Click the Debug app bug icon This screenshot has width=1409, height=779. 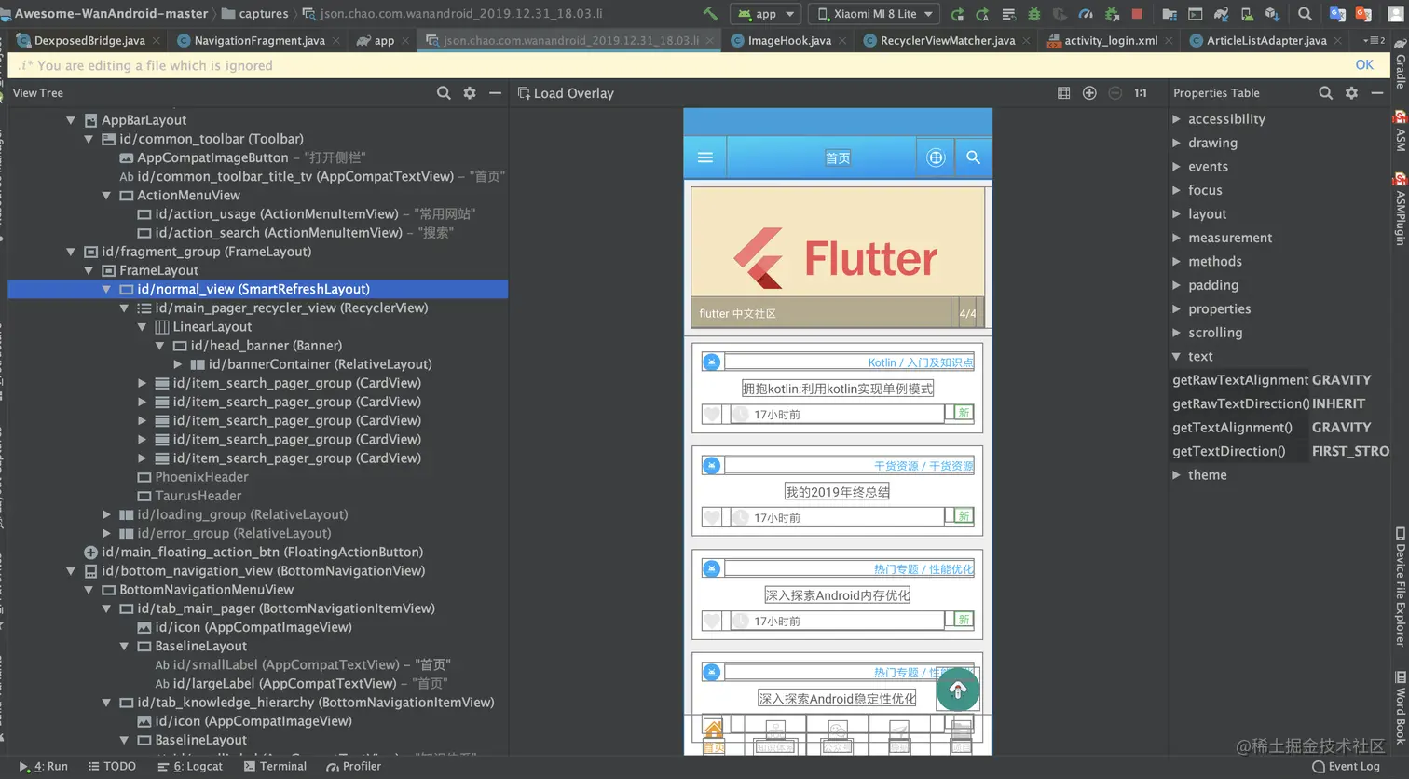[x=1033, y=14]
